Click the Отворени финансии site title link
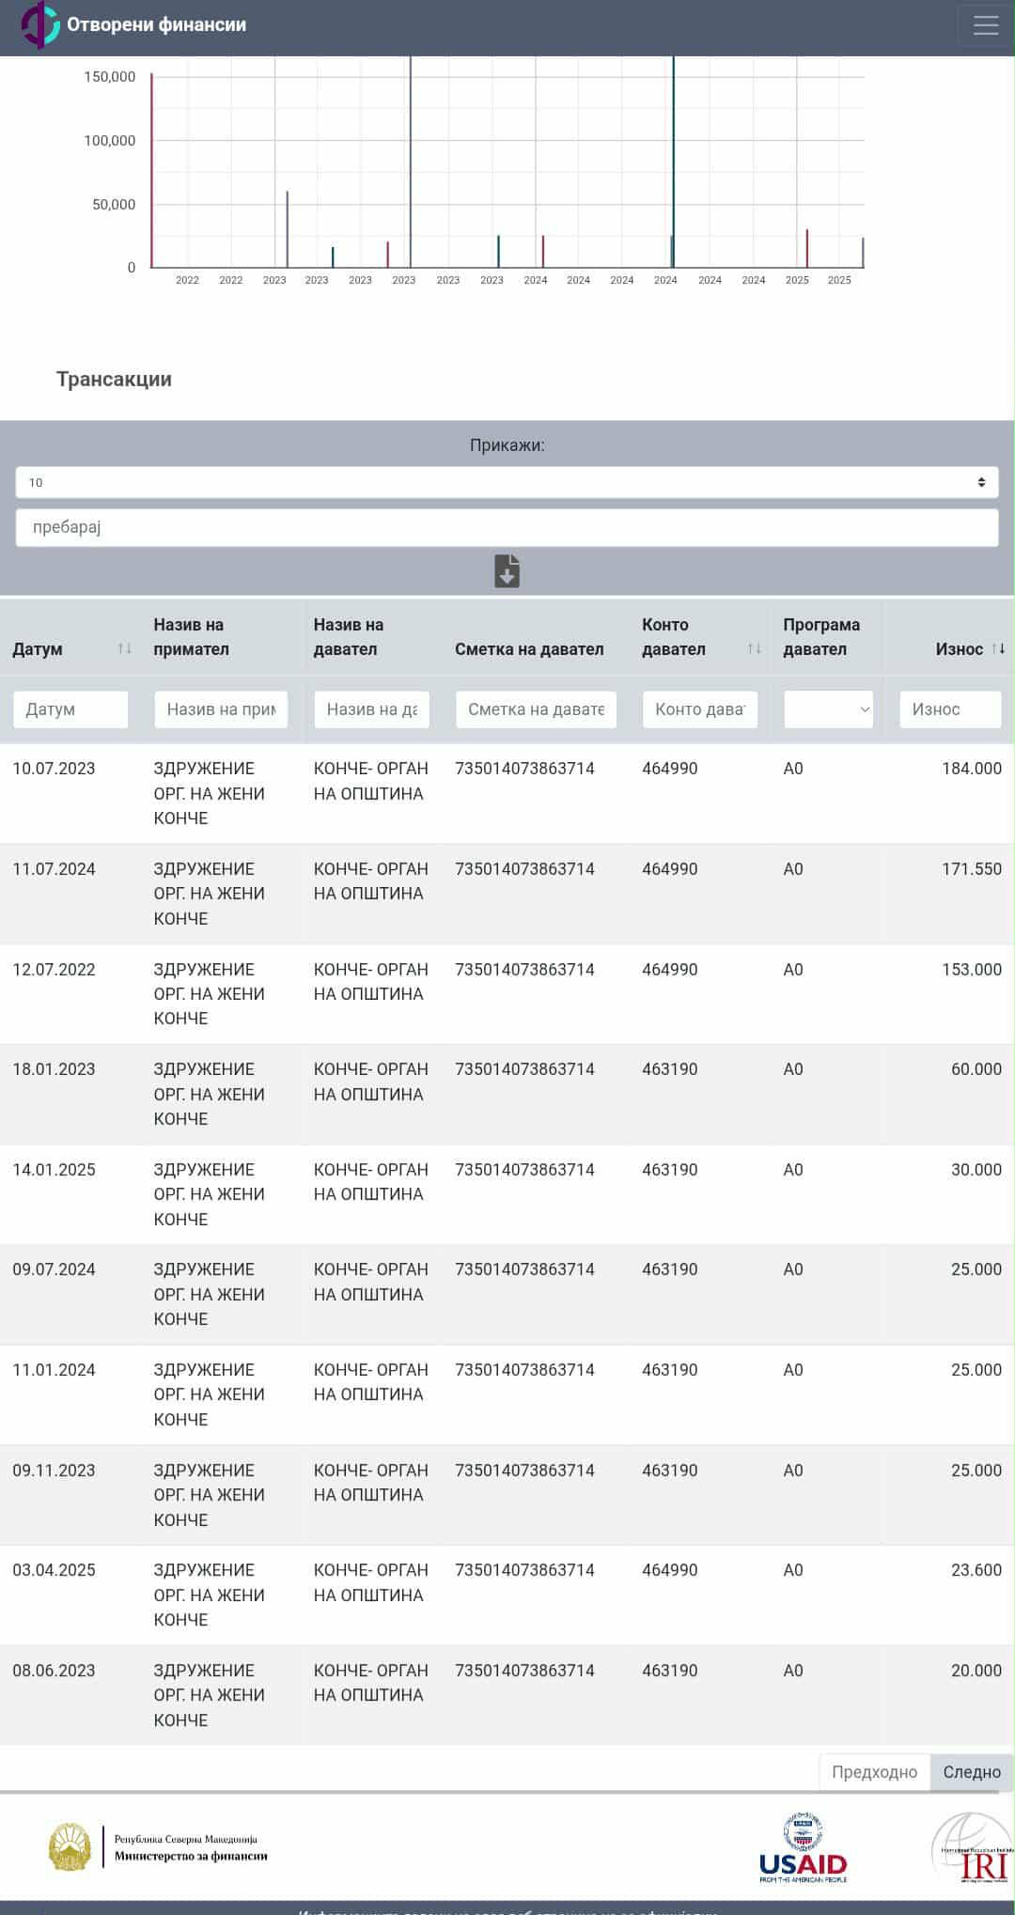Screen dimensions: 1015x1915 click(x=156, y=24)
